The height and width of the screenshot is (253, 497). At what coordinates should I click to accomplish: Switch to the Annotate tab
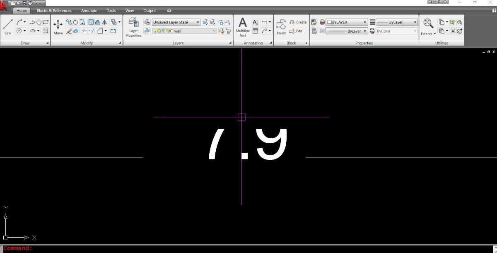click(x=89, y=10)
